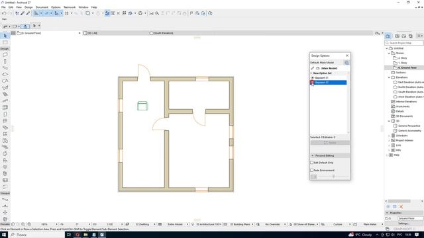Open the Layout Book icon in Navigator
The width and height of the screenshot is (424, 238).
tap(404, 36)
